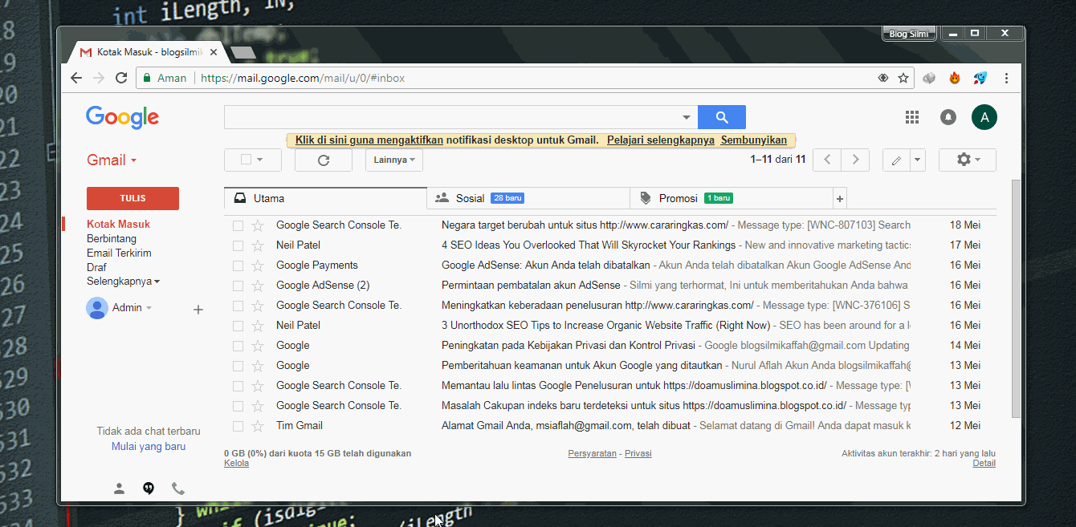Open the select-all dropdown arrow
This screenshot has height=527, width=1076.
[260, 160]
